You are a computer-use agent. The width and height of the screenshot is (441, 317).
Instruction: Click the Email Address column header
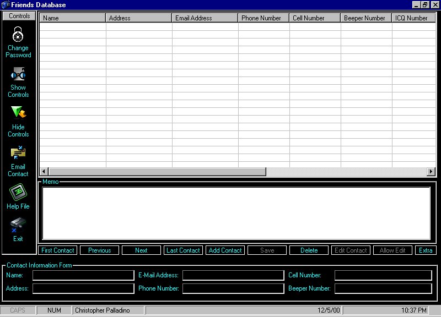(x=205, y=18)
